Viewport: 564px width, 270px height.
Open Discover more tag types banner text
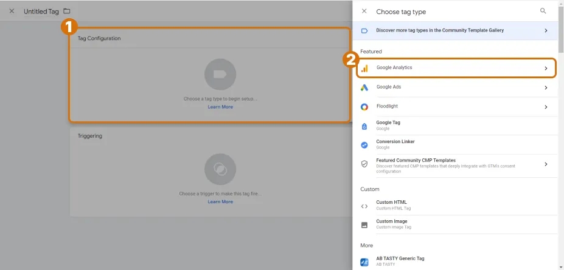click(440, 30)
